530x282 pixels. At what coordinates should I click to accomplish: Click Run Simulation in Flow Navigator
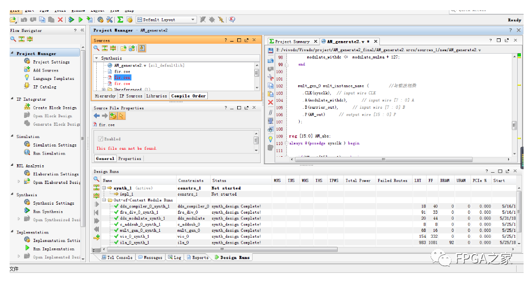[x=49, y=153]
